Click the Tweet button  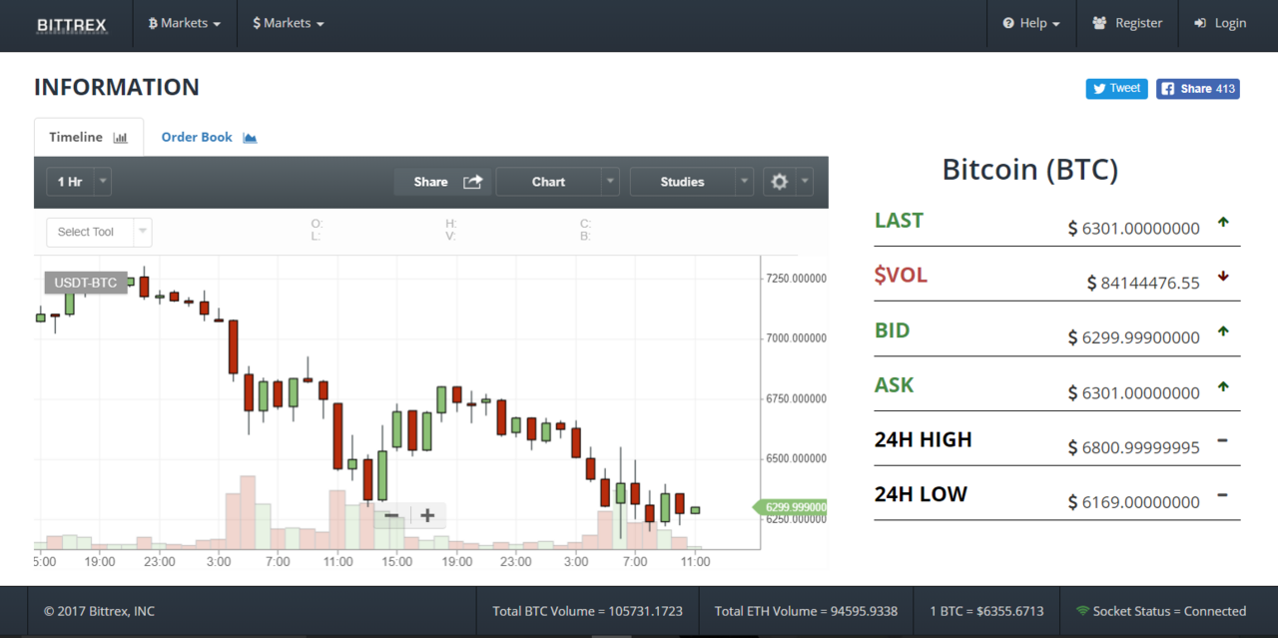(1116, 89)
